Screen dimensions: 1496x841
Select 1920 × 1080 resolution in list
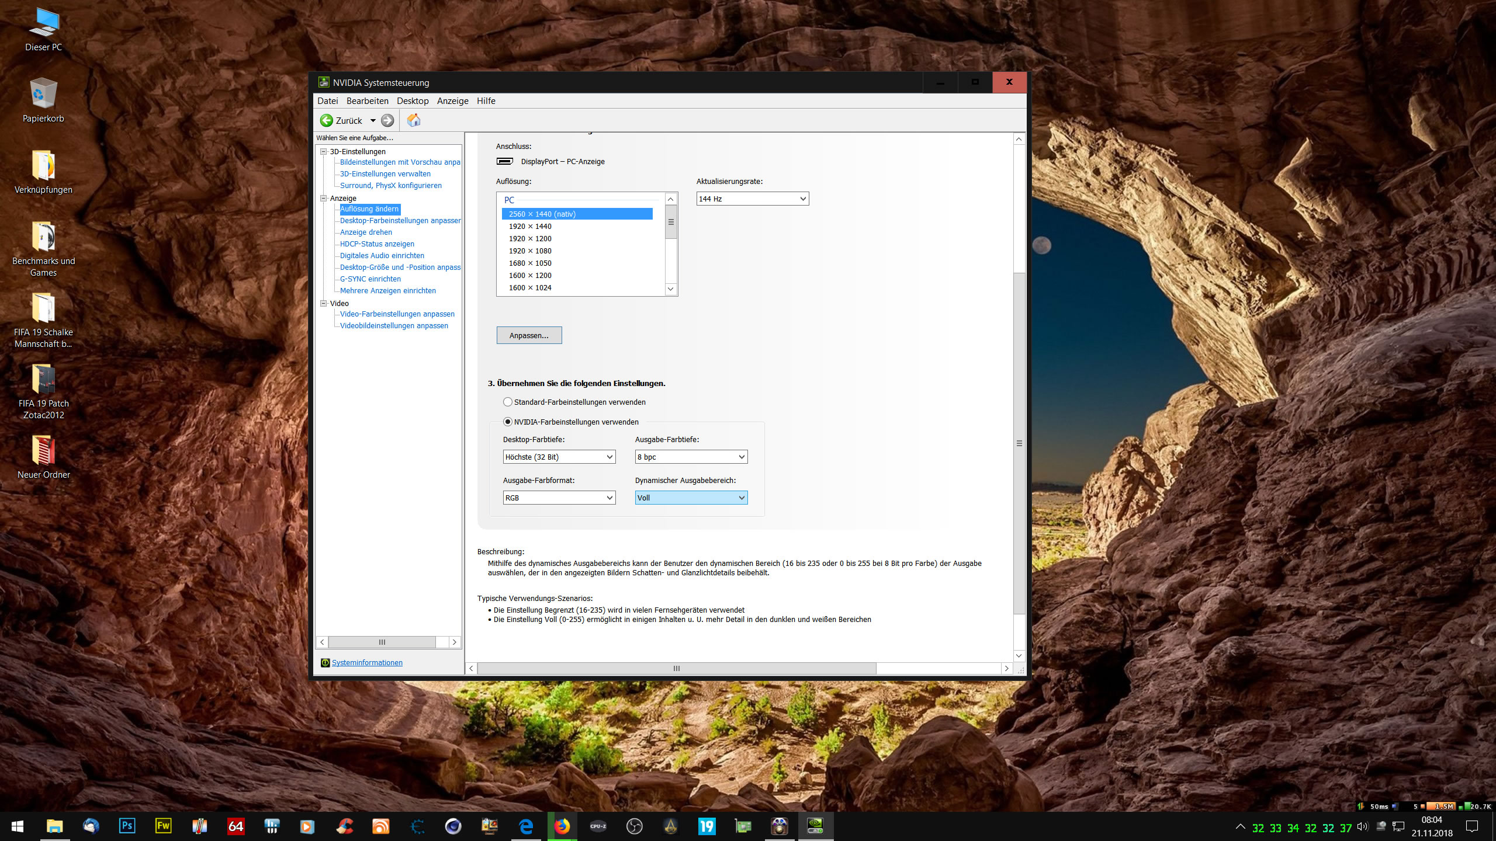click(x=530, y=251)
